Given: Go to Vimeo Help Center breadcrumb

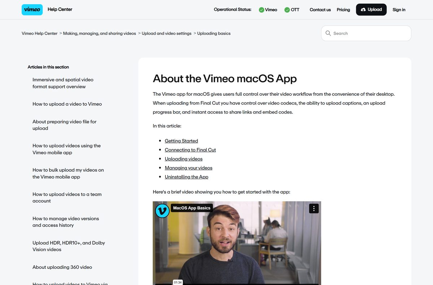Looking at the screenshot, I should pyautogui.click(x=40, y=33).
